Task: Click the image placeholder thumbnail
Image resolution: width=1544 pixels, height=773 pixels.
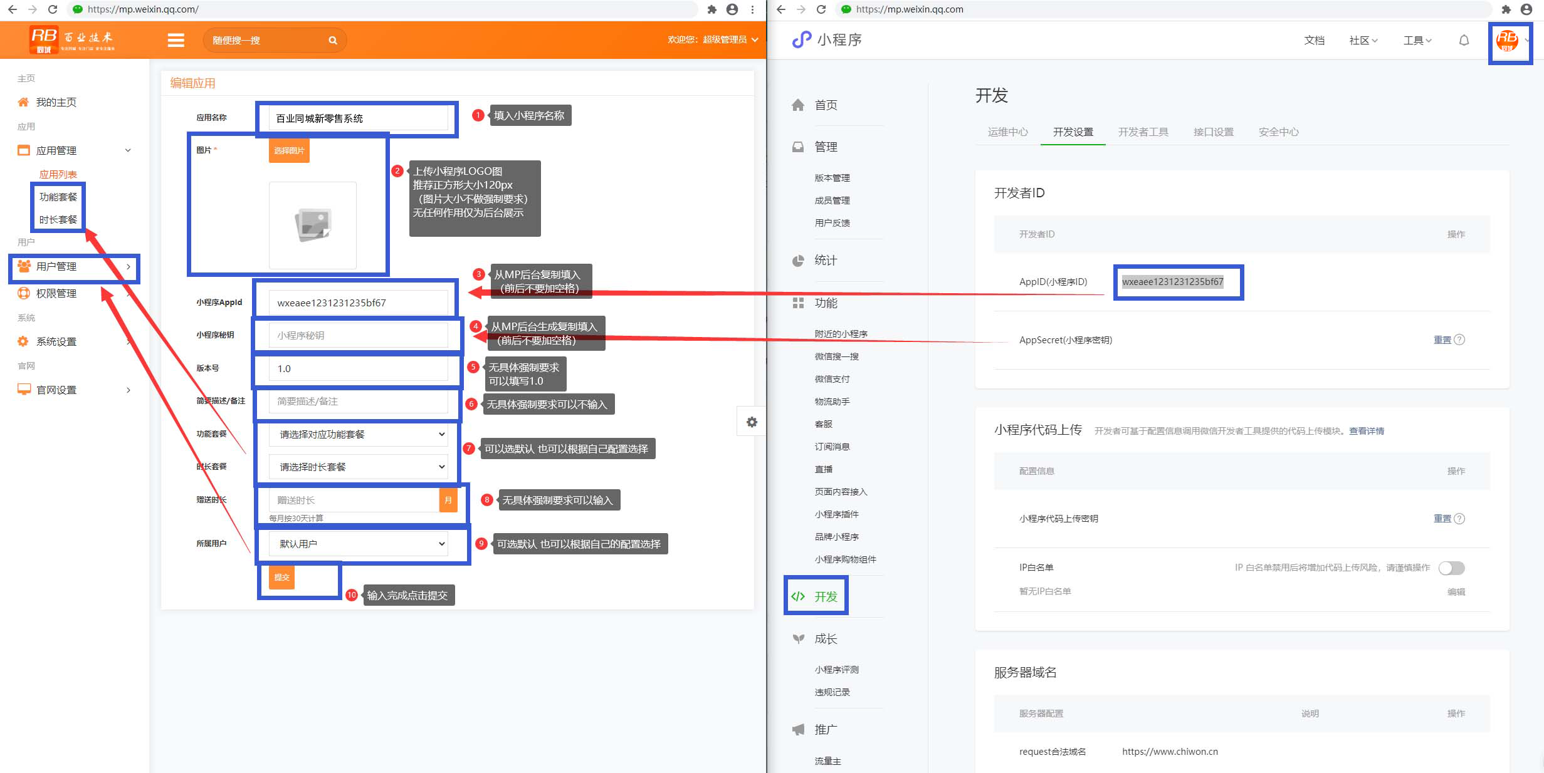Action: click(x=313, y=225)
